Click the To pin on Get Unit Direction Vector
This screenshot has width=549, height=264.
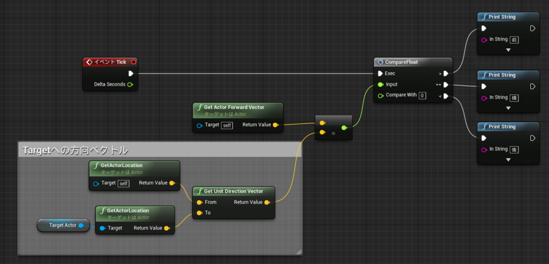pyautogui.click(x=199, y=213)
